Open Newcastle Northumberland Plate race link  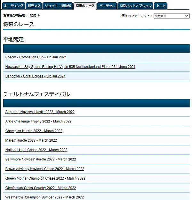(70, 67)
